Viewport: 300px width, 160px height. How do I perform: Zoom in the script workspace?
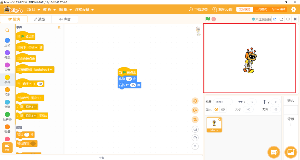click(195, 129)
